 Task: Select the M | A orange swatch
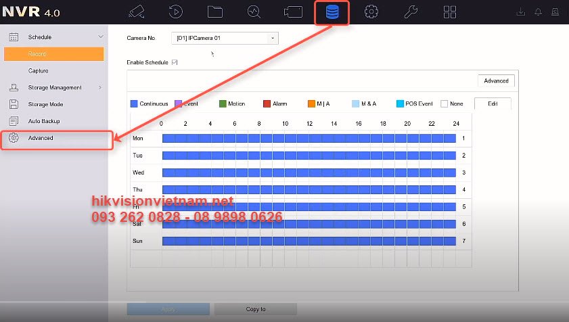(x=311, y=103)
